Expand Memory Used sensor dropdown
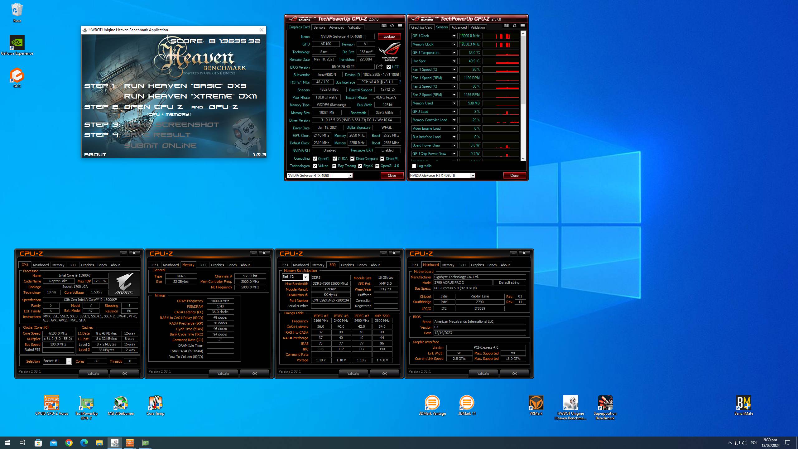This screenshot has height=449, width=798. click(x=454, y=103)
